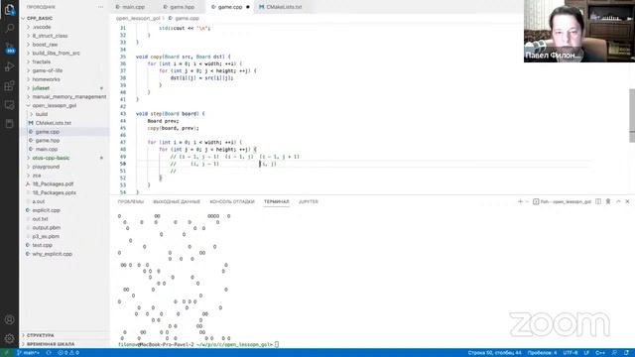
Task: Open the Search view in activity bar
Action: click(x=9, y=29)
